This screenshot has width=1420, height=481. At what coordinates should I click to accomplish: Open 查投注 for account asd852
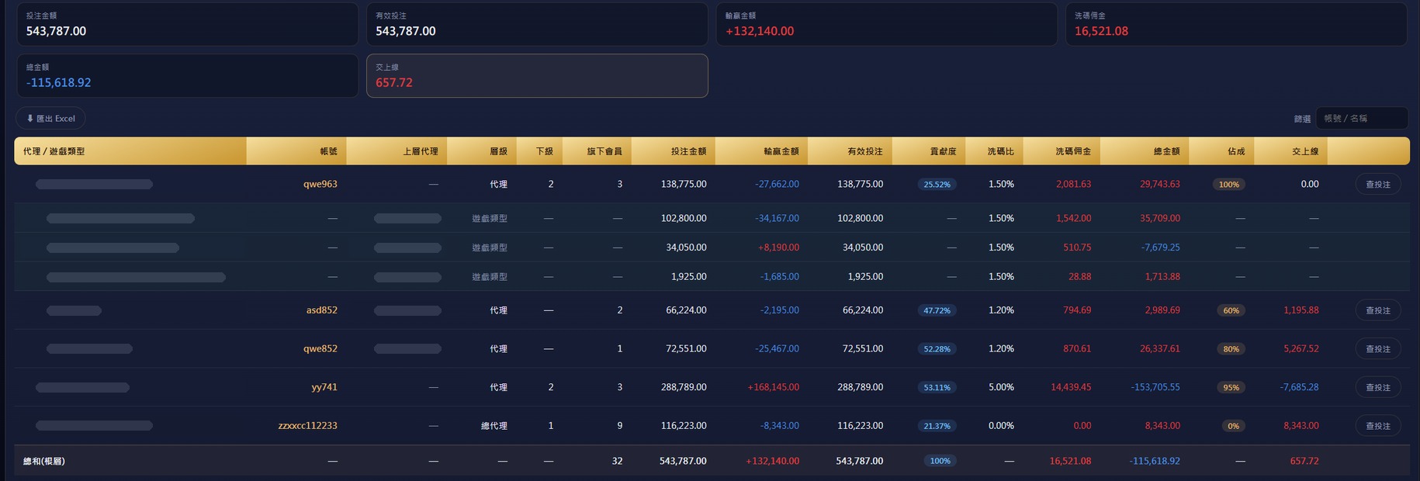1378,310
